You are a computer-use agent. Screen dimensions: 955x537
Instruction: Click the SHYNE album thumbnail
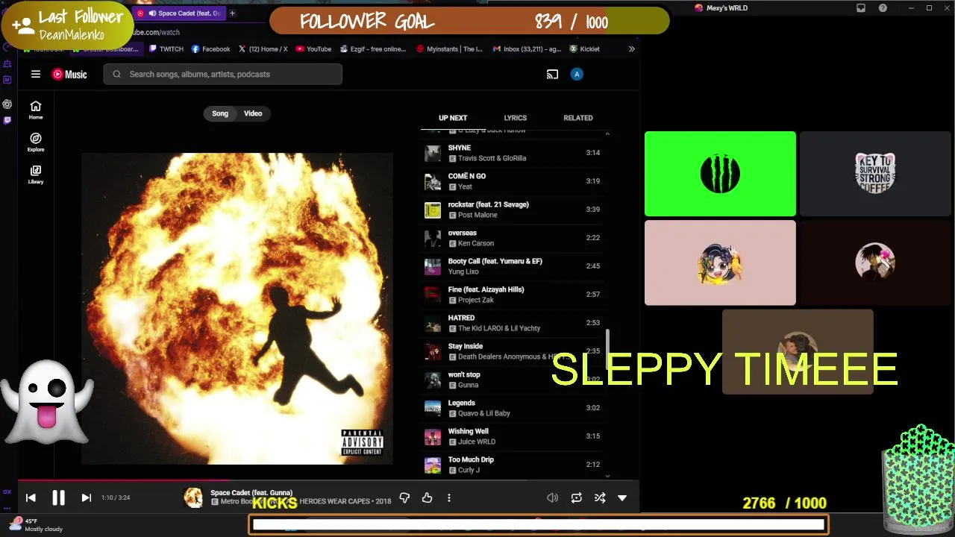(433, 153)
